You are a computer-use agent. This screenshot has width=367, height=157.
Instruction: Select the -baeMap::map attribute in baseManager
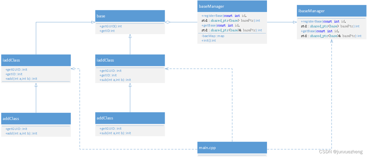213,36
